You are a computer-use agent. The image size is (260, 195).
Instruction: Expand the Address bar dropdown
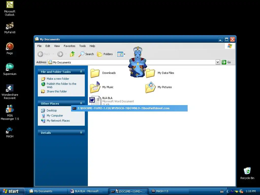(x=218, y=62)
